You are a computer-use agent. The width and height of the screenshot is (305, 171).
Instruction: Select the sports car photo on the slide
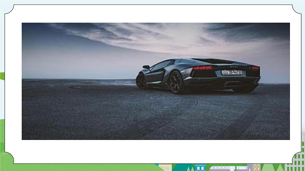pyautogui.click(x=156, y=81)
